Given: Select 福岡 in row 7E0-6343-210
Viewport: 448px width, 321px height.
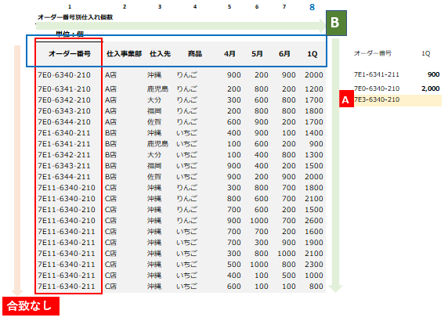Looking at the screenshot, I should [154, 111].
